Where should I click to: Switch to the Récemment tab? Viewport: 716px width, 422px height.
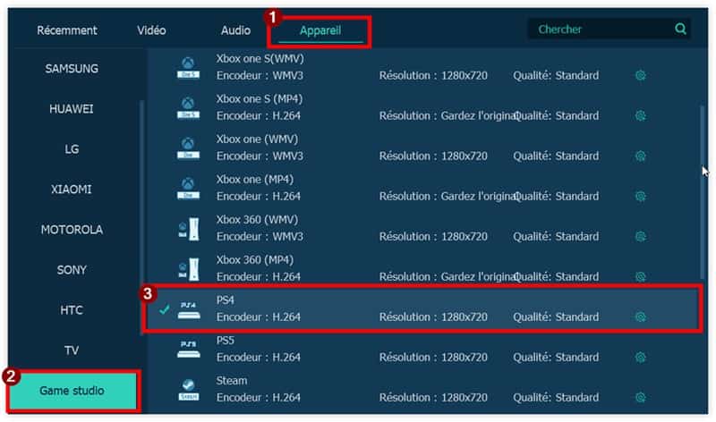point(66,30)
